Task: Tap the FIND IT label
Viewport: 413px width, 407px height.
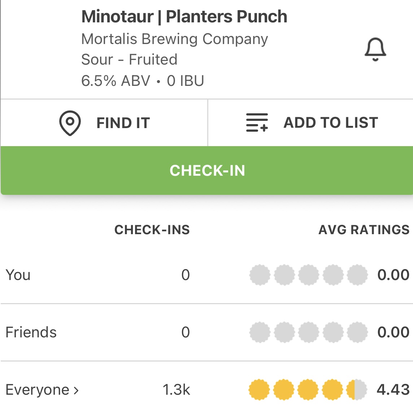Action: 123,123
